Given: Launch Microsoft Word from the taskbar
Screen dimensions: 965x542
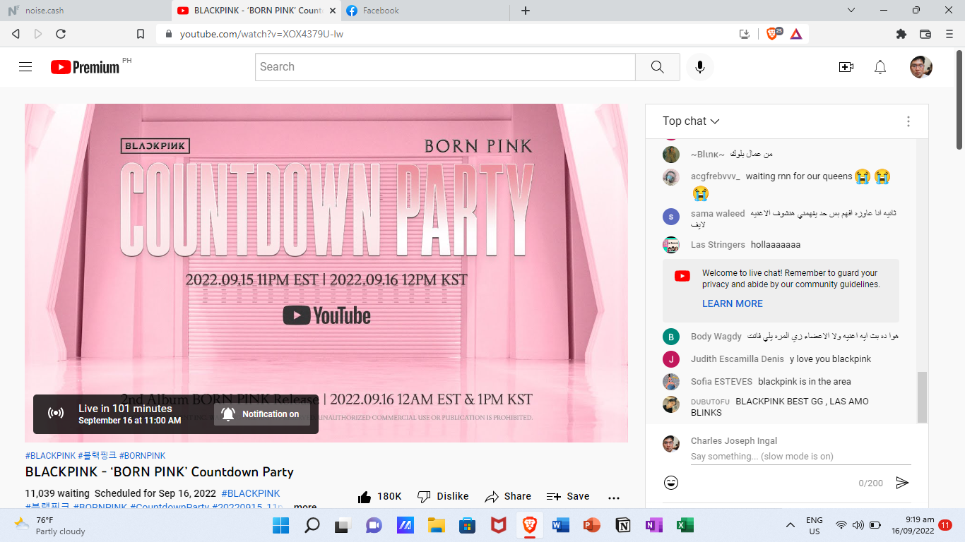Looking at the screenshot, I should [x=561, y=525].
